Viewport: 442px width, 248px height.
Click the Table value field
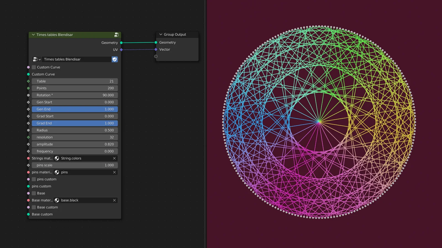click(75, 81)
